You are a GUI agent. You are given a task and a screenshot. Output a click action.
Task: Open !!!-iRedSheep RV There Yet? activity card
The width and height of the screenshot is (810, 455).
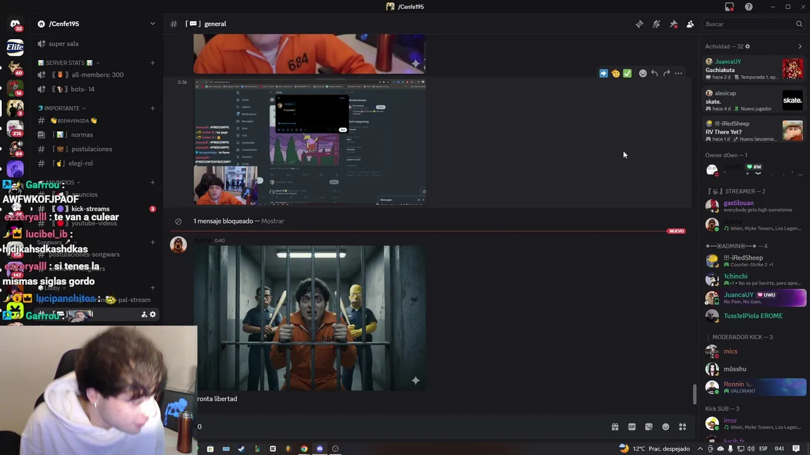click(754, 131)
